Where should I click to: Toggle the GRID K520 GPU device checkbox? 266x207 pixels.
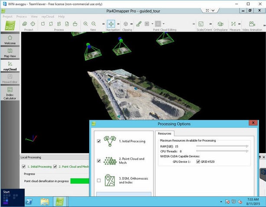click(x=198, y=162)
